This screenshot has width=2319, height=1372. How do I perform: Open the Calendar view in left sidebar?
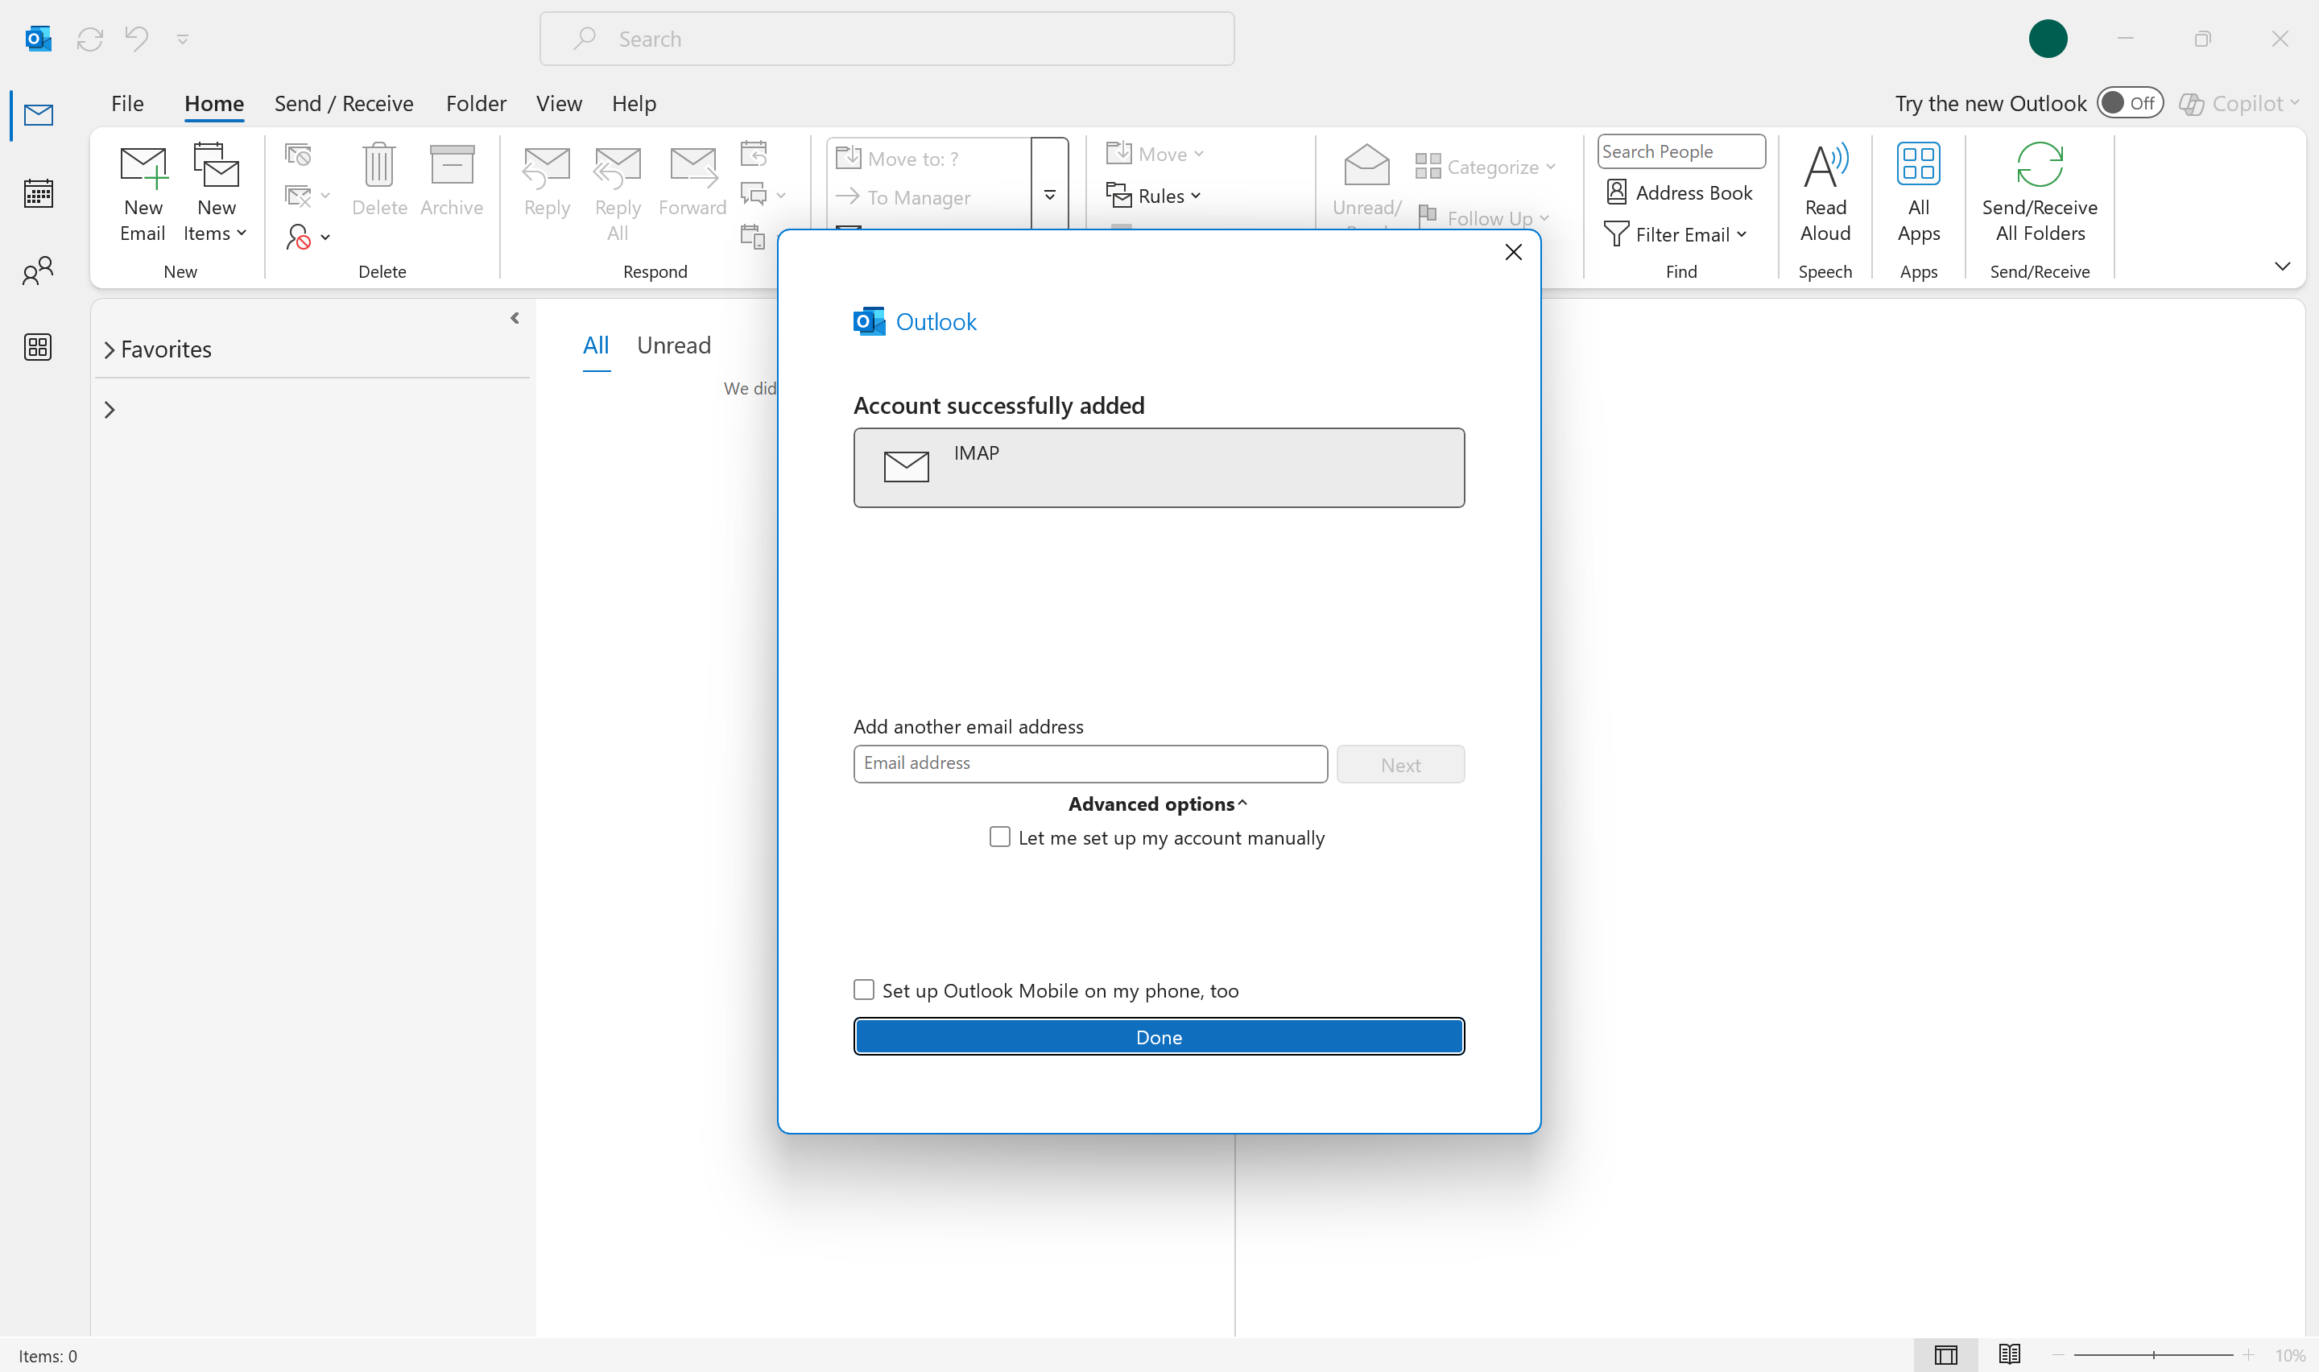pyautogui.click(x=38, y=193)
